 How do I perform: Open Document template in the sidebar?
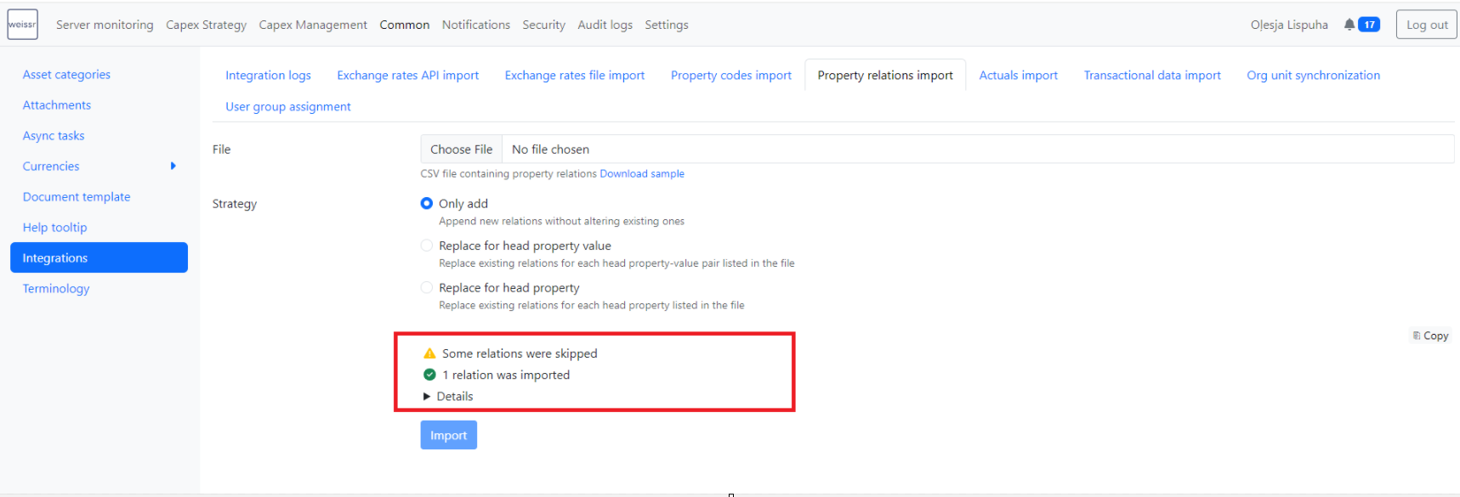click(x=77, y=197)
